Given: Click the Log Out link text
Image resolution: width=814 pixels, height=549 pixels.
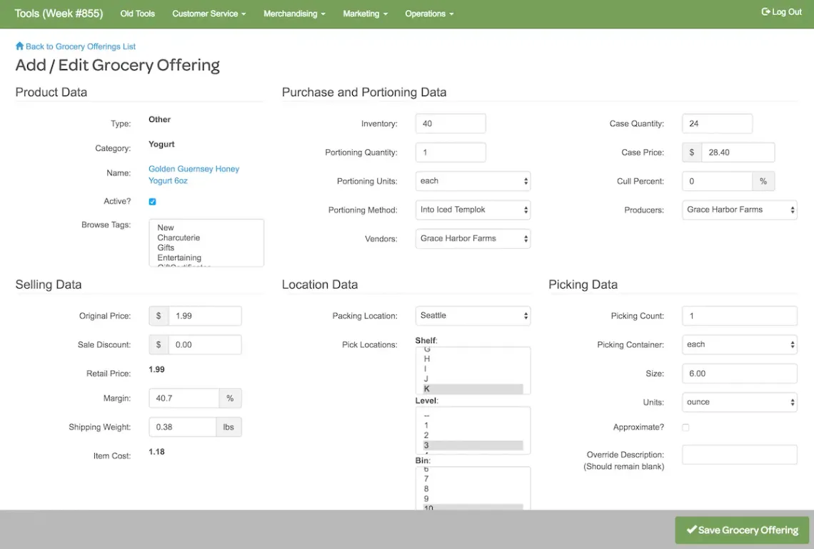Looking at the screenshot, I should pyautogui.click(x=786, y=12).
